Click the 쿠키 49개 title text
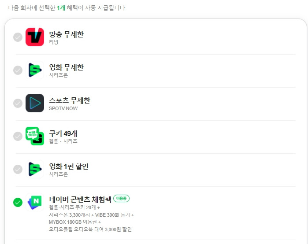 [63, 133]
